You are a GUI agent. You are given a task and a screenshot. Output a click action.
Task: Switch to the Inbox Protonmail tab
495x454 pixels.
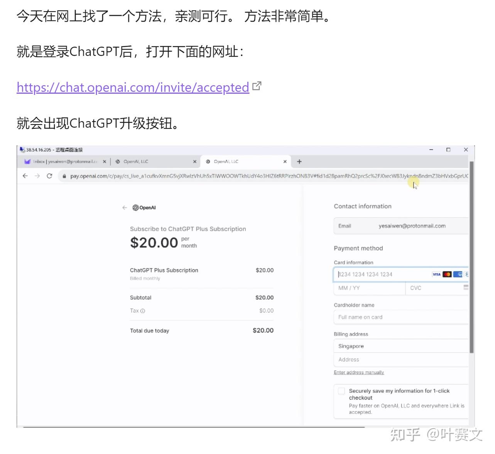(64, 161)
